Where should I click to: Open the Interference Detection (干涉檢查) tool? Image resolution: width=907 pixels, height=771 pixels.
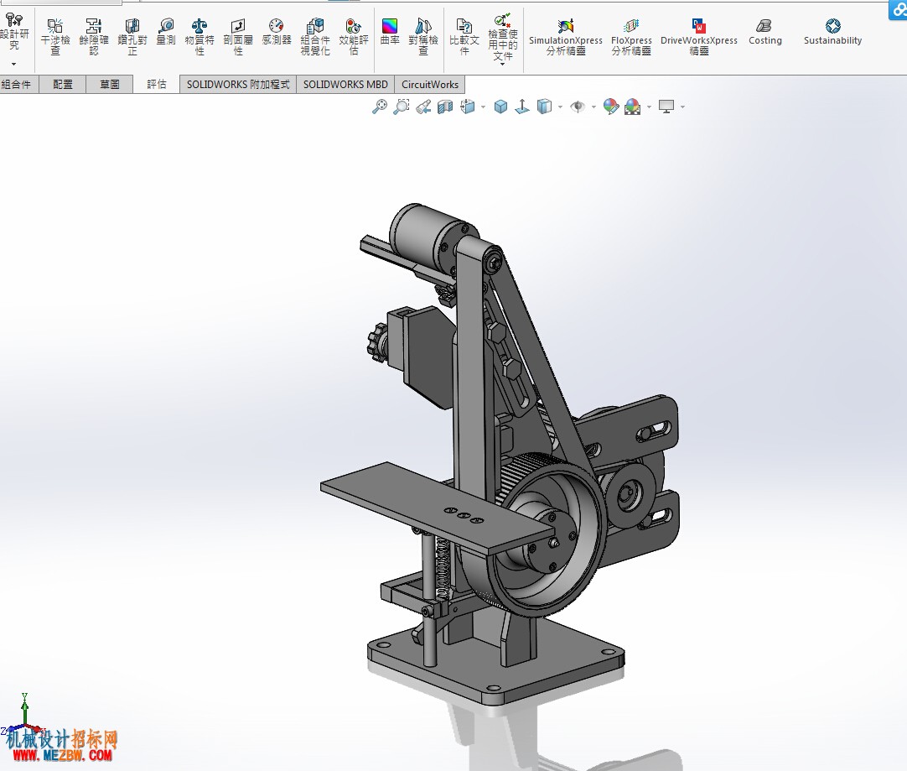click(x=55, y=37)
